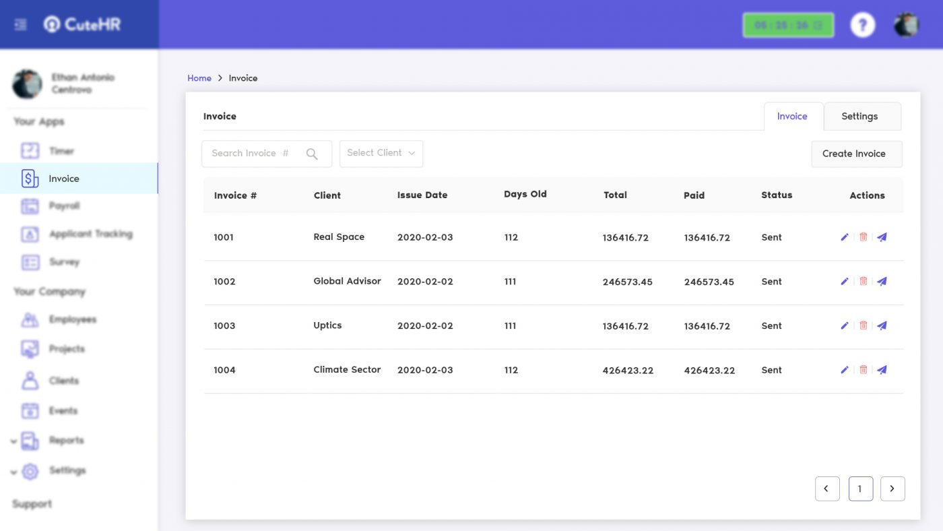Open Invoice in the sidebar menu
The width and height of the screenshot is (943, 531).
pos(64,179)
